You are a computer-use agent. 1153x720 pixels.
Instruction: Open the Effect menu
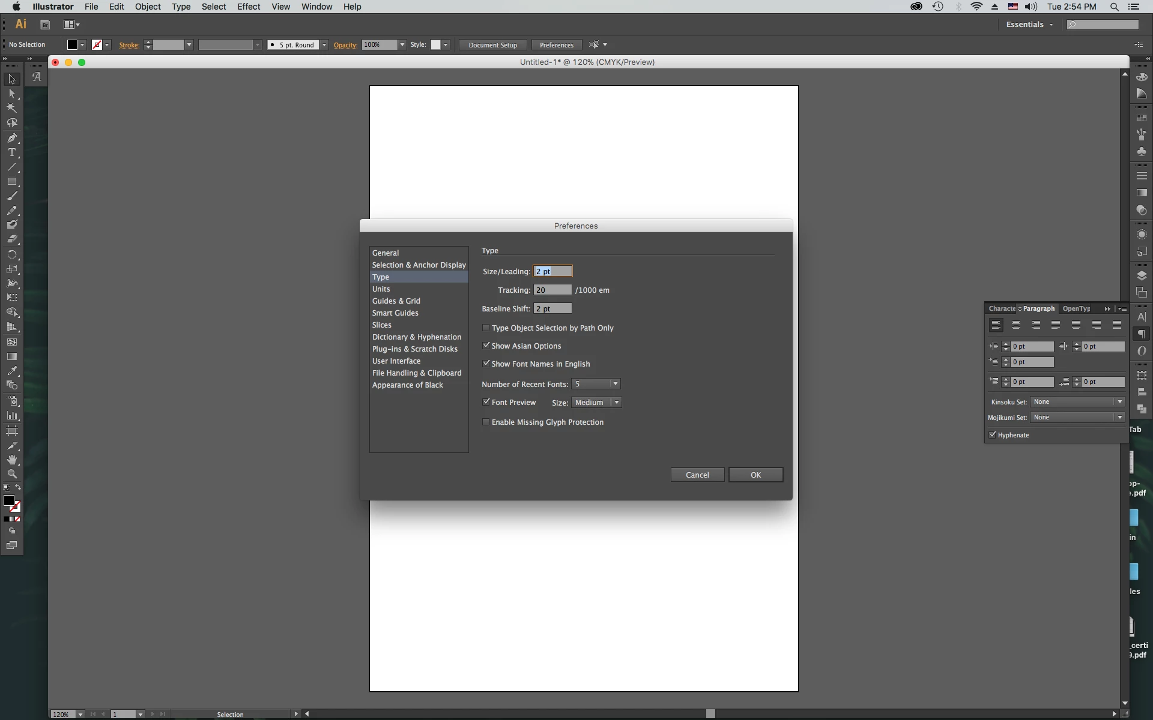[248, 7]
